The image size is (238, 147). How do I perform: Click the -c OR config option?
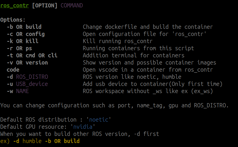point(26,34)
